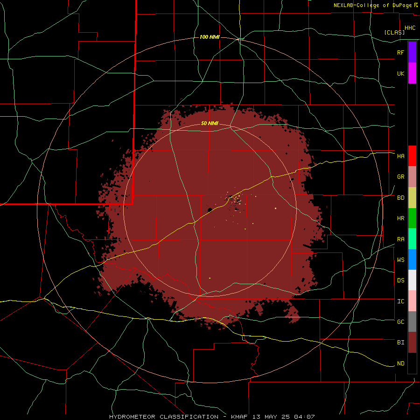
Task: Click the IC light pink legend swatch
Action: click(412, 301)
